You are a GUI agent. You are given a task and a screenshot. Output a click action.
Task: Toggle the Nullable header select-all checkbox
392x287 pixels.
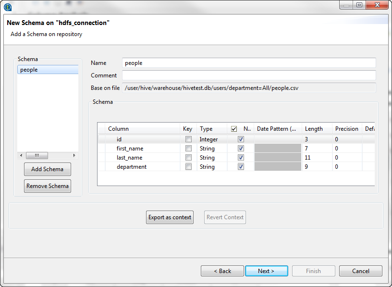coord(234,129)
